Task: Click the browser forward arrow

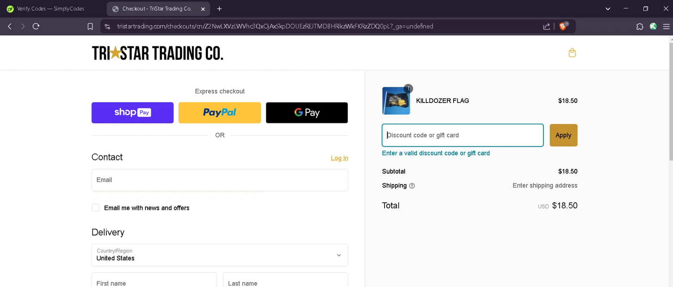Action: [23, 26]
